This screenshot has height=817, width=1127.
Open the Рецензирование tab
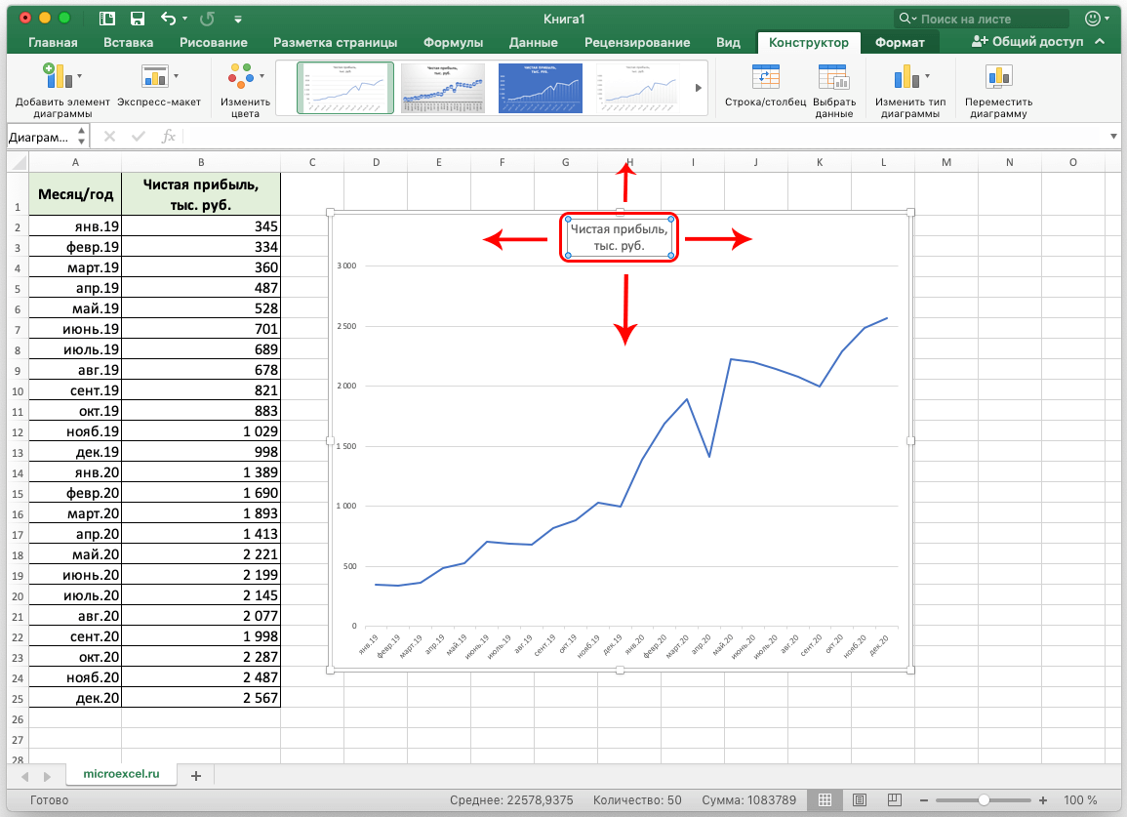tap(637, 42)
